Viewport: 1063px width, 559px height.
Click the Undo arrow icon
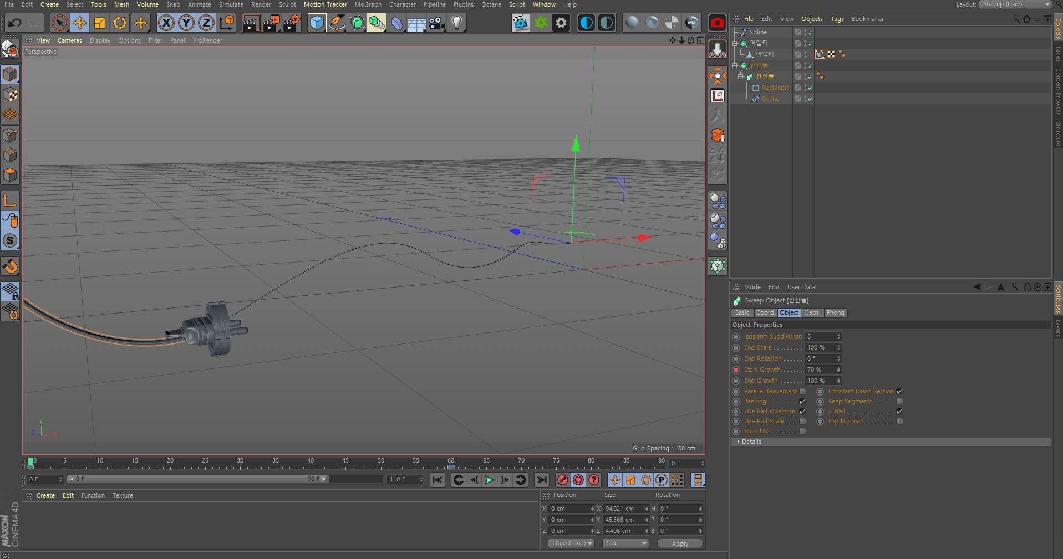pos(15,23)
